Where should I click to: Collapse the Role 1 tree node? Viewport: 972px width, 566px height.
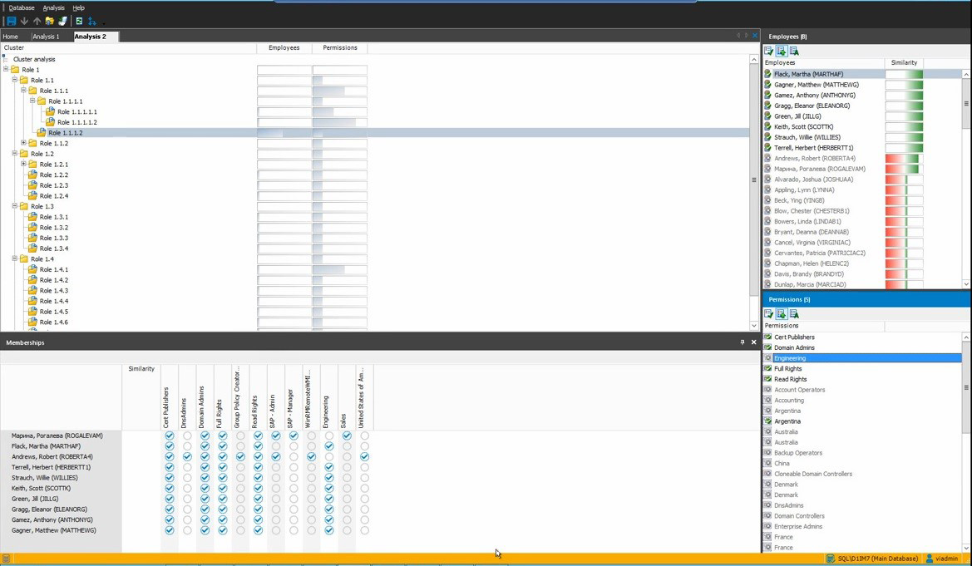6,69
